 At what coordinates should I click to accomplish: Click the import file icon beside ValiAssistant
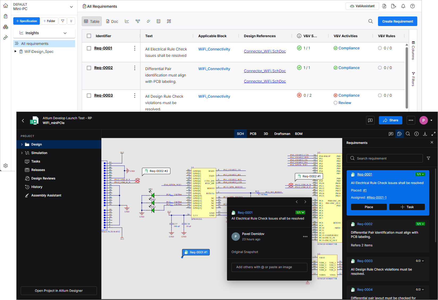click(384, 6)
